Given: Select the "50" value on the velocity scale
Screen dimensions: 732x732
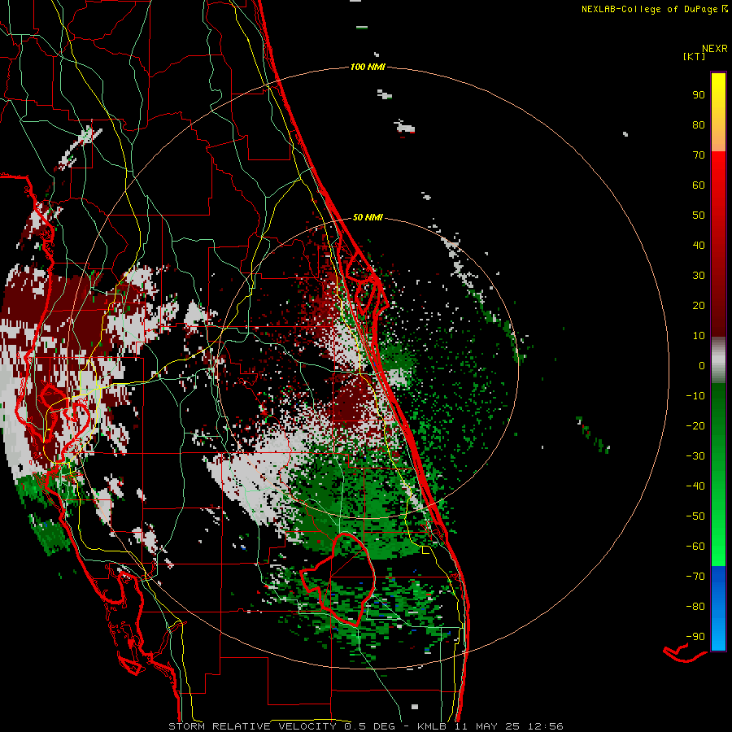Looking at the screenshot, I should pos(699,215).
